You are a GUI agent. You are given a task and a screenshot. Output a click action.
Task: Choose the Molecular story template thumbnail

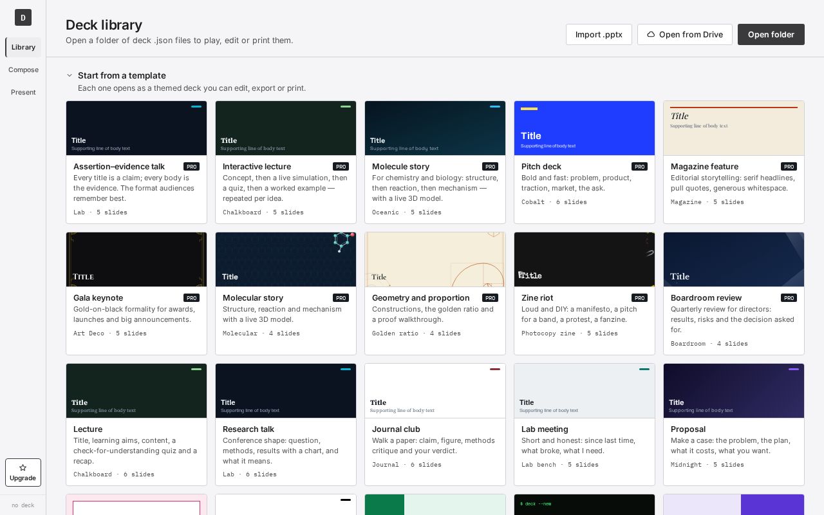[x=286, y=259]
